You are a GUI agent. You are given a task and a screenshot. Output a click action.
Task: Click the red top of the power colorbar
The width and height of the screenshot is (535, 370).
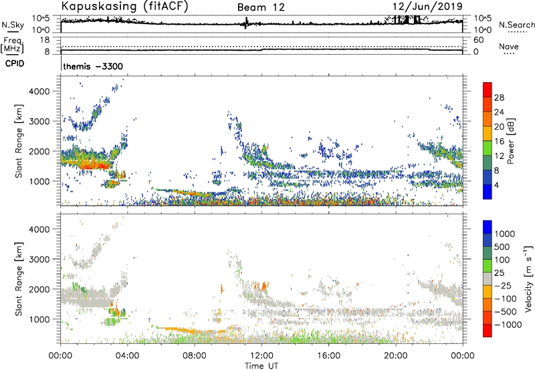point(488,89)
